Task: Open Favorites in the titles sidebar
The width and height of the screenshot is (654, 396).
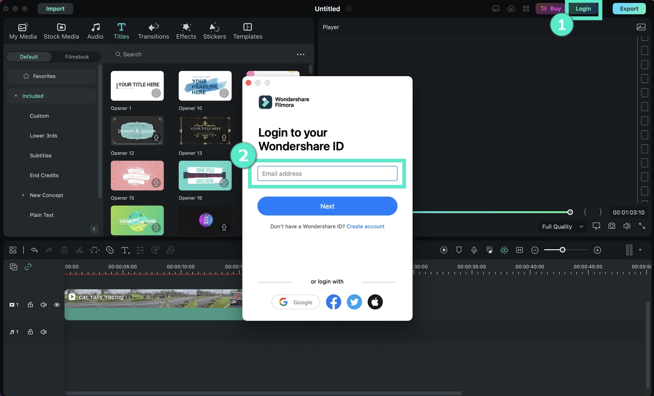Action: tap(51, 76)
